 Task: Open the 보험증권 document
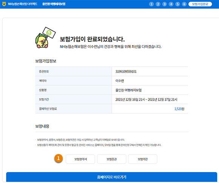(112, 159)
